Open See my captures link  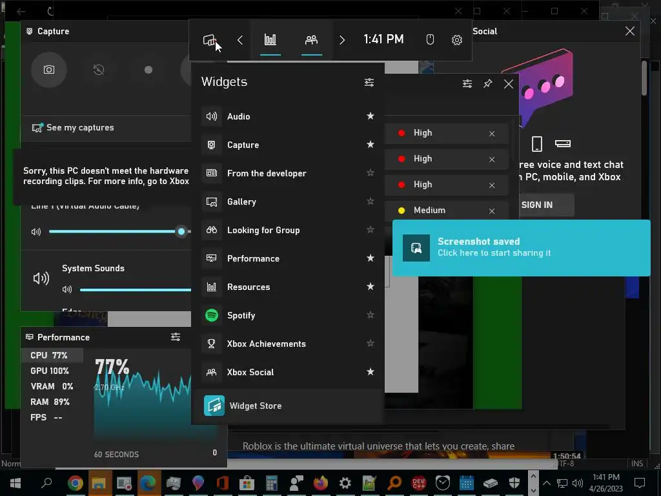(x=73, y=127)
